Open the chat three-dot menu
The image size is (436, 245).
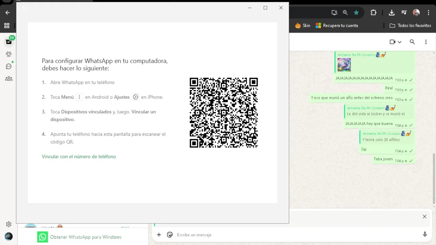(x=426, y=42)
